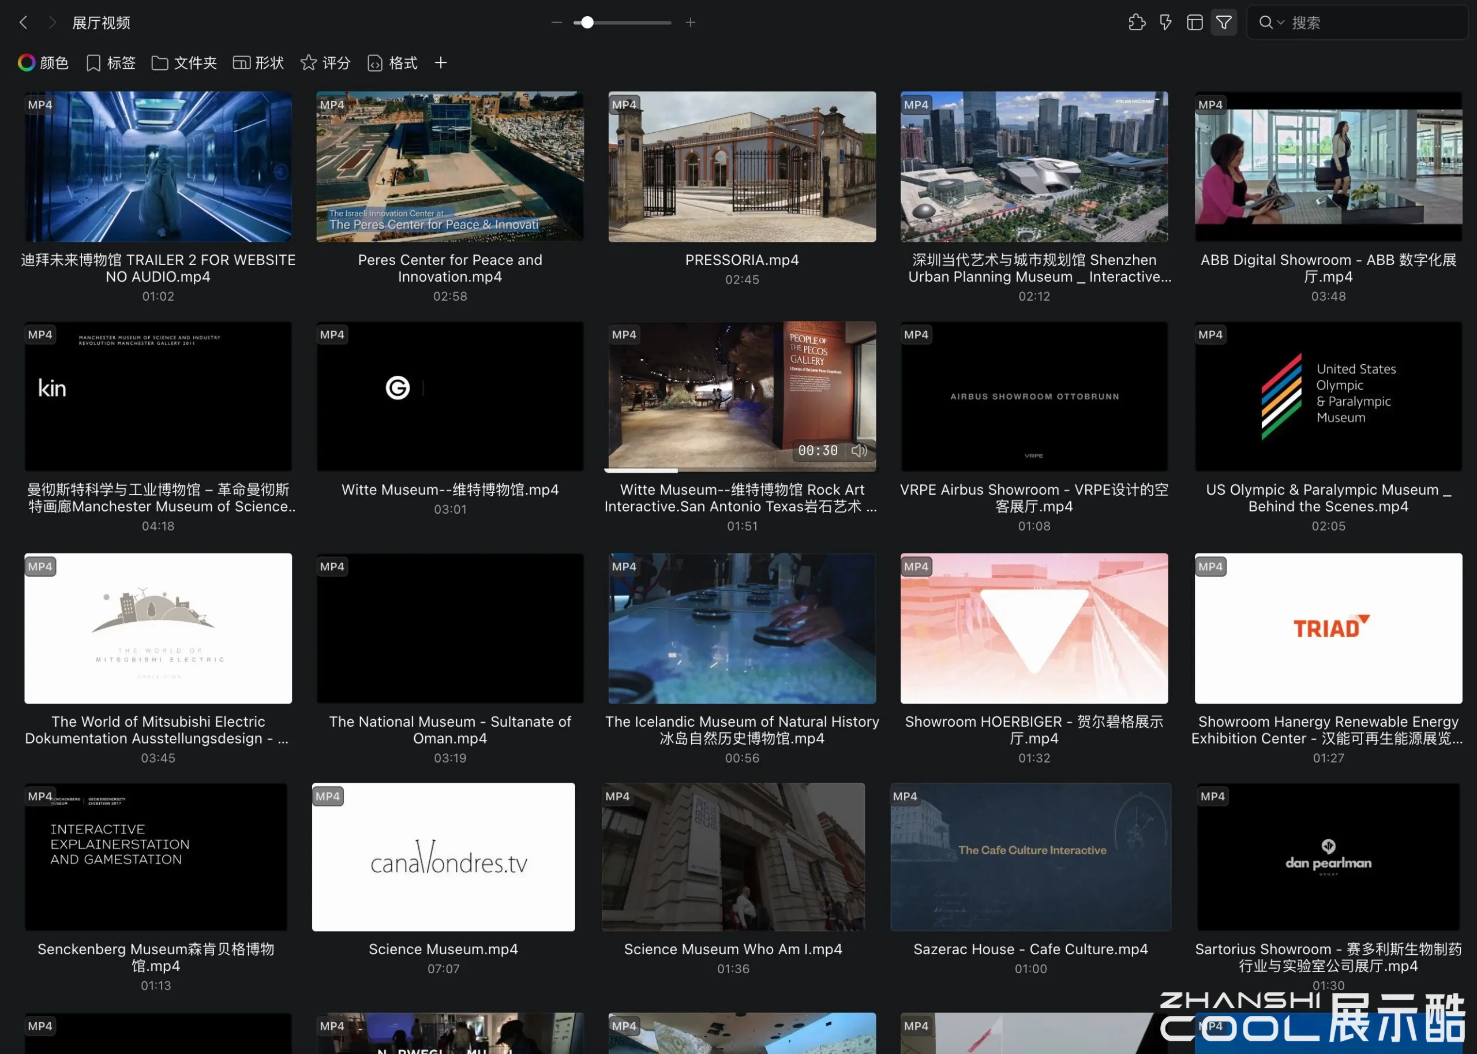Select the canalondres.tv Science Museum thumbnail
The height and width of the screenshot is (1054, 1477).
tap(443, 857)
